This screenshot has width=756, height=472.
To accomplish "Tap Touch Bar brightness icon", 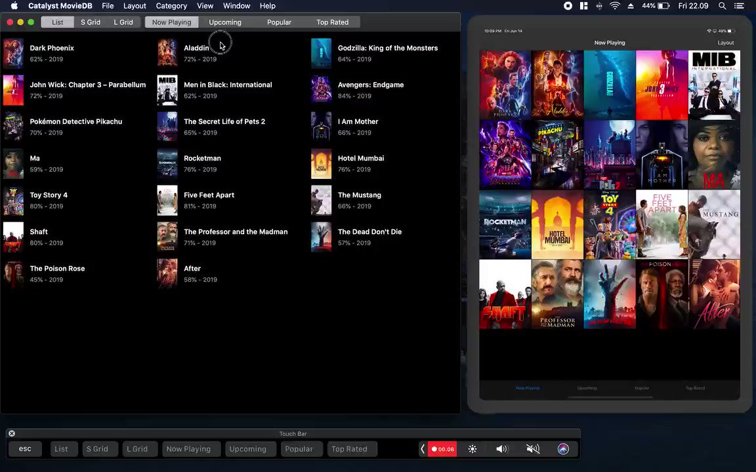I will (472, 449).
